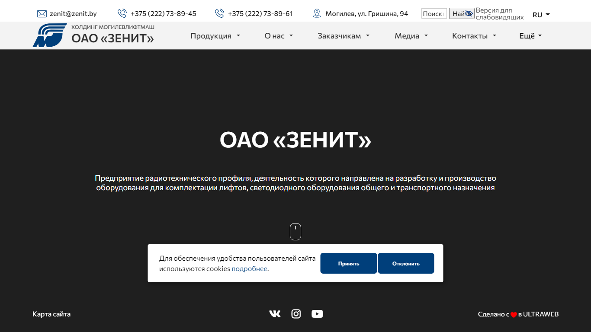591x332 pixels.
Task: Click the ХОЛДИНГ МОГИЛЕВЛИФТМАШ header text
Action: pyautogui.click(x=113, y=27)
